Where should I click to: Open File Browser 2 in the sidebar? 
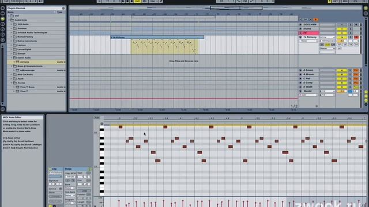2,29
